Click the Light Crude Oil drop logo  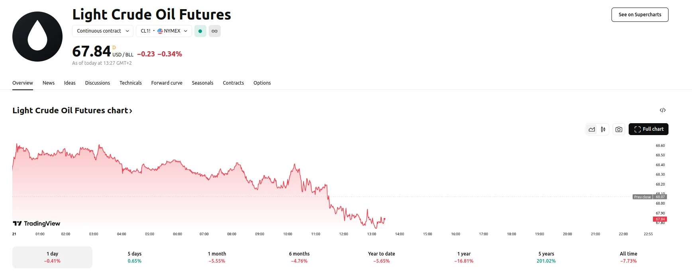(x=37, y=36)
